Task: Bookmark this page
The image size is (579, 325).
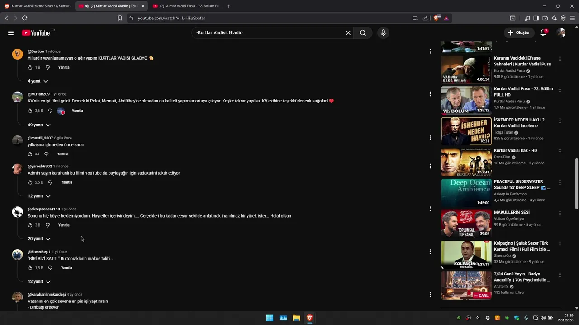Action: [119, 18]
